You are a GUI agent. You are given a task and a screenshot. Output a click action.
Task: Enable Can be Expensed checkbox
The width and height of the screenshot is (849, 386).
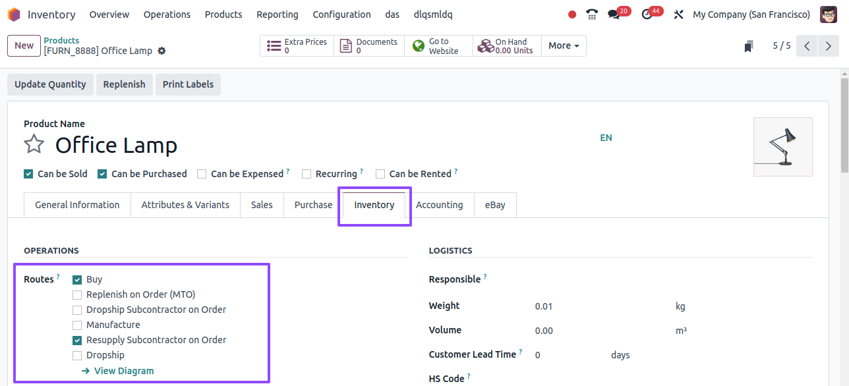[202, 174]
